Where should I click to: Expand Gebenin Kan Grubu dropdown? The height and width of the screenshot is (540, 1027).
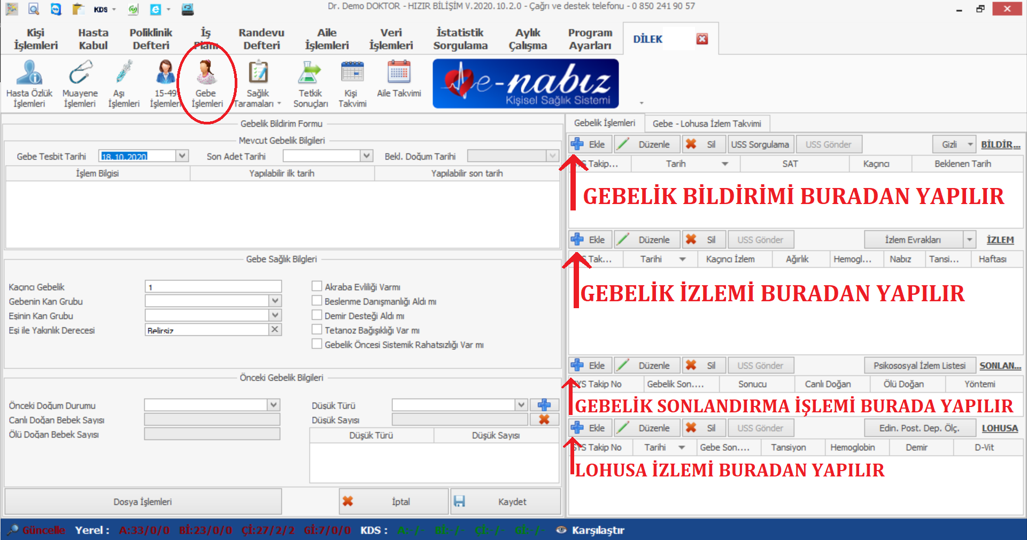click(275, 301)
